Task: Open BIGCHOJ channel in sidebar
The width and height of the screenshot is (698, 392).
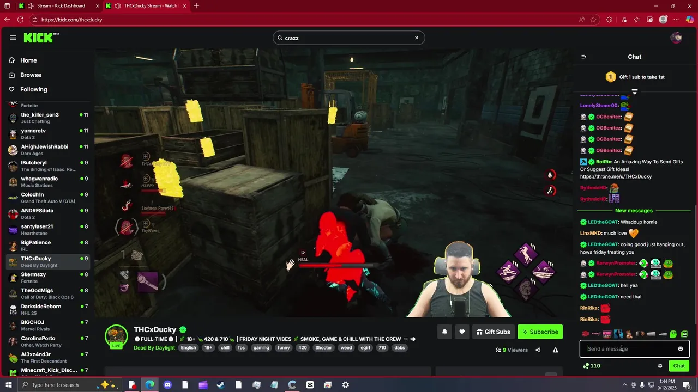Action: click(x=48, y=326)
